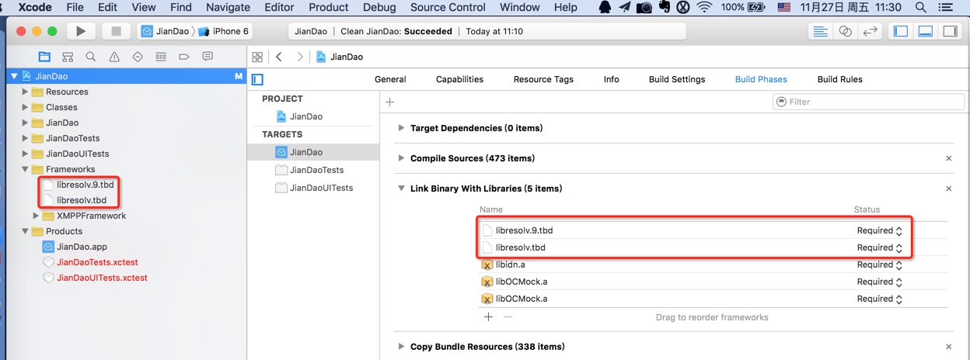The height and width of the screenshot is (360, 970).
Task: Go back with jump bar left arrow
Action: click(279, 57)
